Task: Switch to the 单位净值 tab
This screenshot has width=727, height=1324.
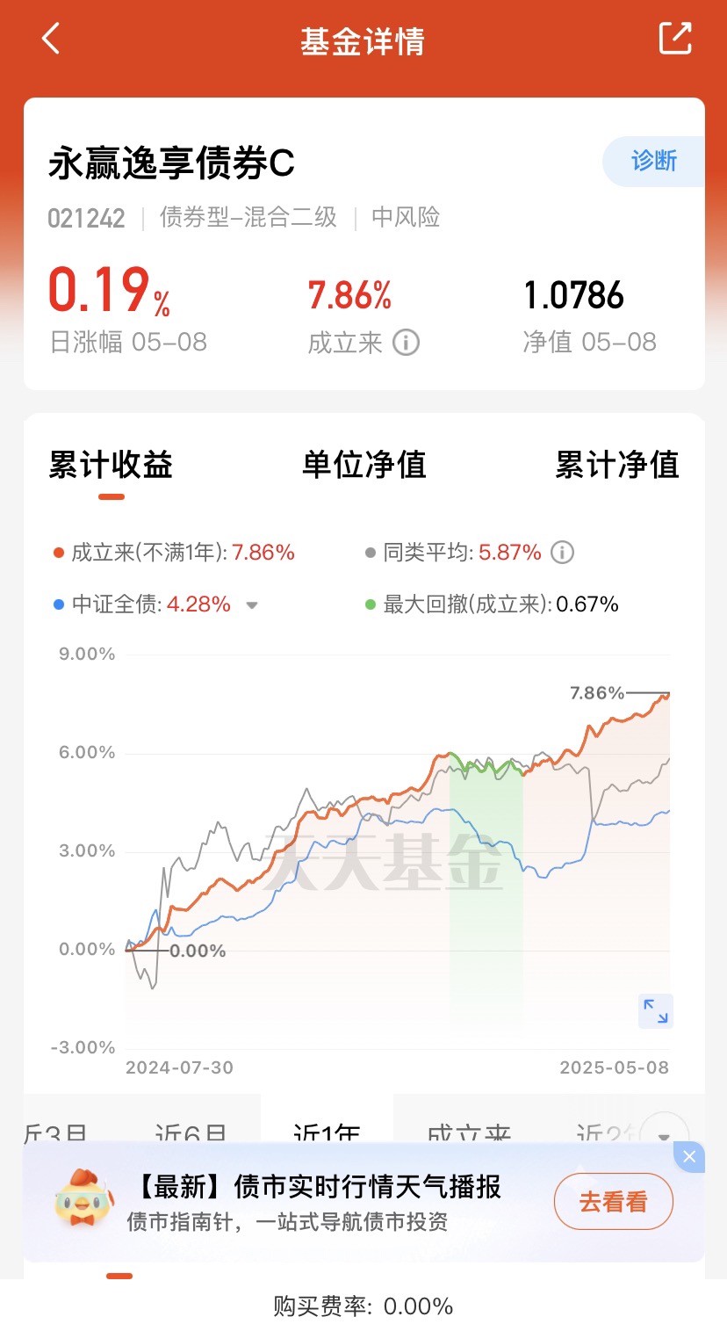Action: (363, 465)
